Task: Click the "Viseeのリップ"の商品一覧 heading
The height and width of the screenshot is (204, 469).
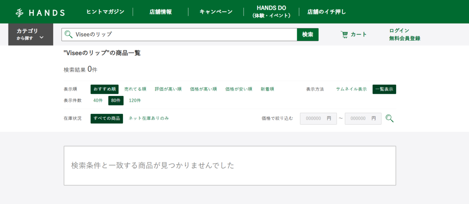Action: pos(102,53)
